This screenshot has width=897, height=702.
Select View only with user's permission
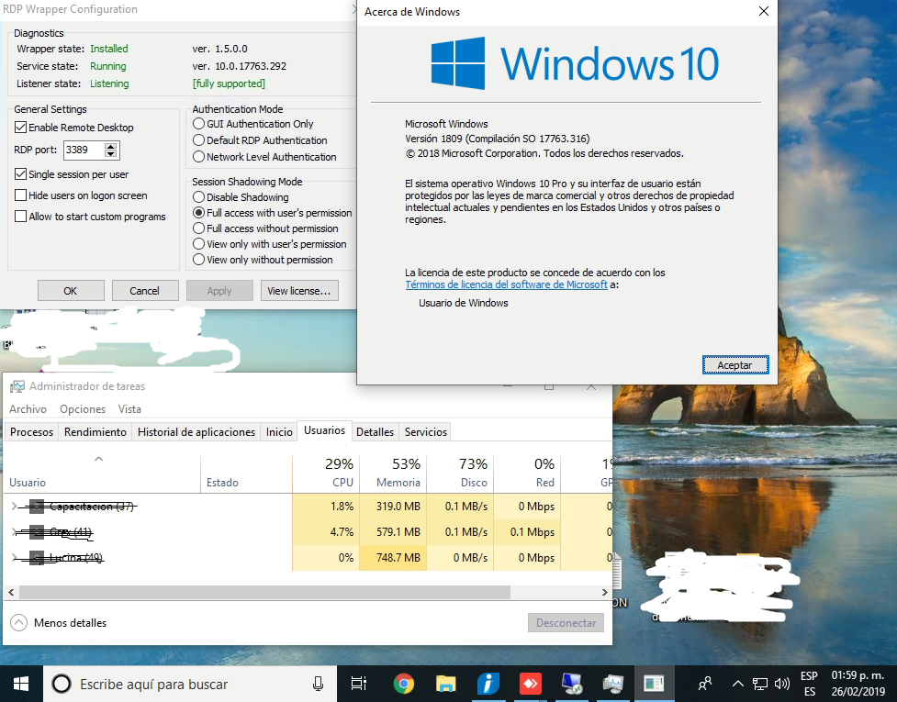point(198,244)
